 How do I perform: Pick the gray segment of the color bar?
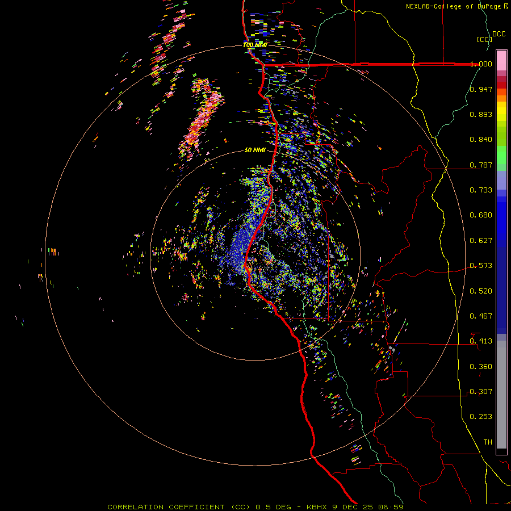coord(501,395)
